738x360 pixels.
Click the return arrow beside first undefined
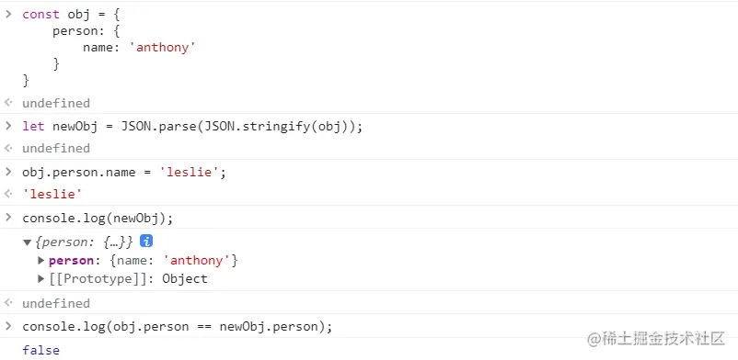pyautogui.click(x=8, y=103)
